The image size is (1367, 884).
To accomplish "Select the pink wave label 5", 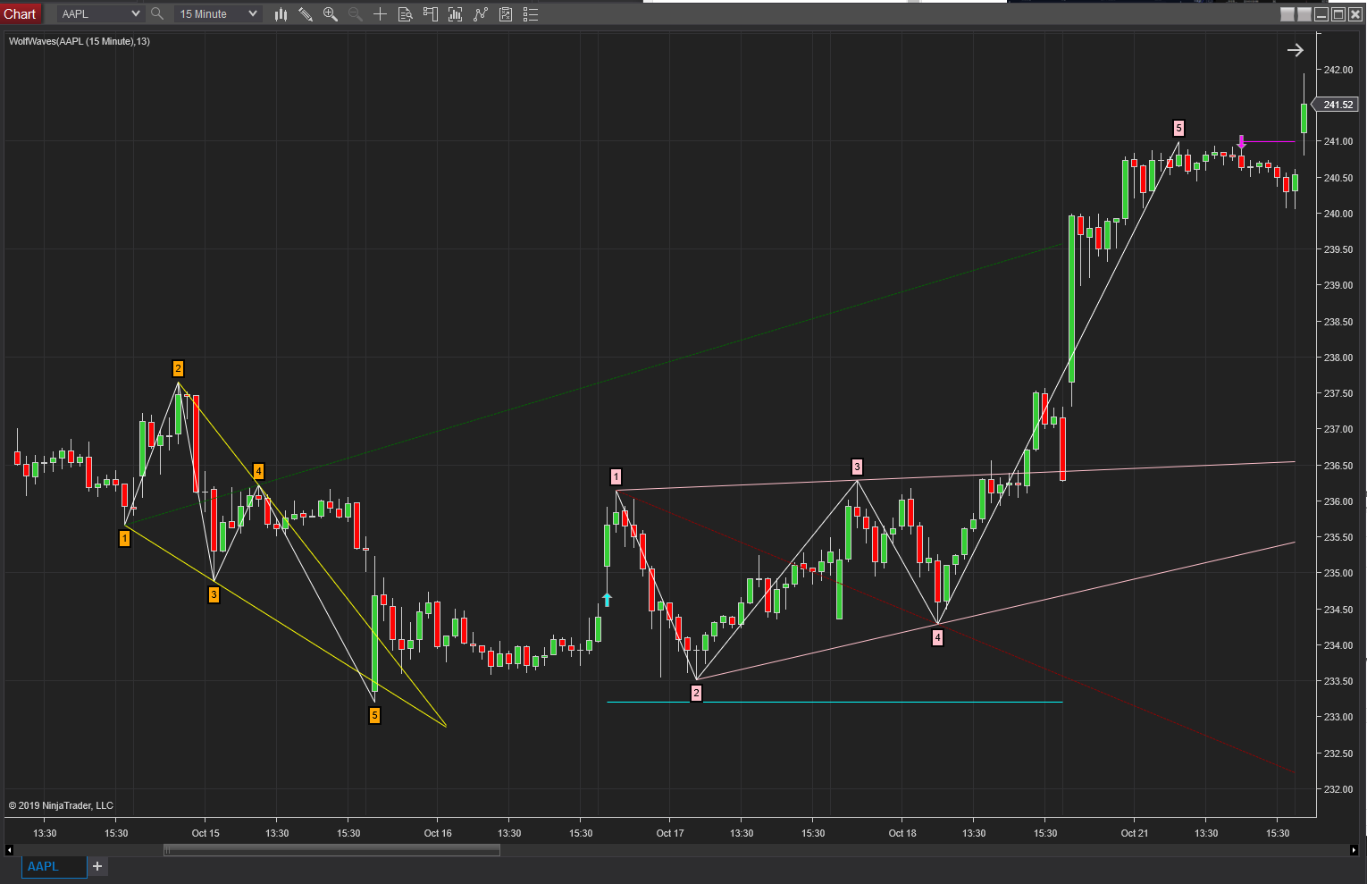I will (1178, 128).
